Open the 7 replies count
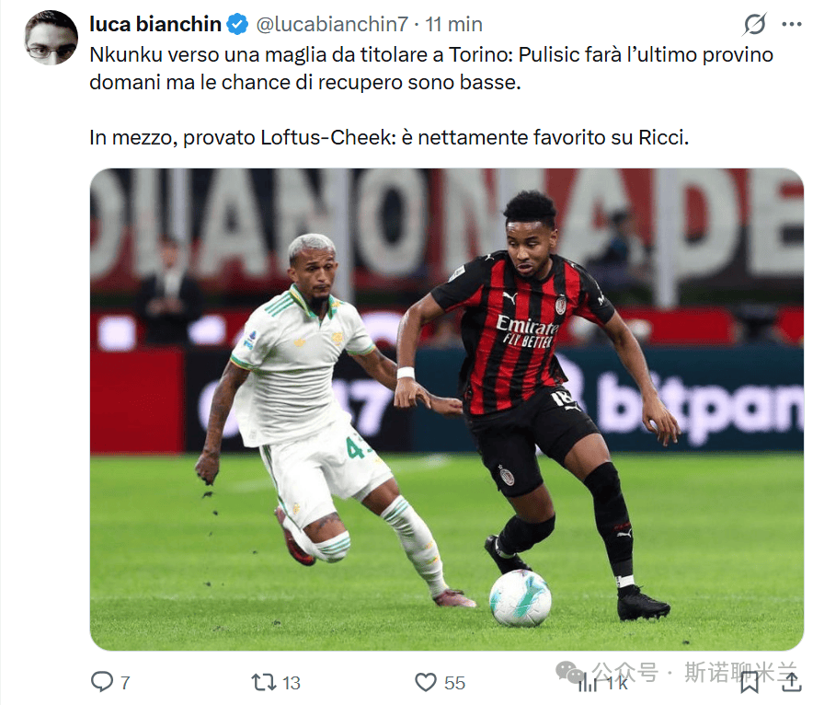 (125, 683)
